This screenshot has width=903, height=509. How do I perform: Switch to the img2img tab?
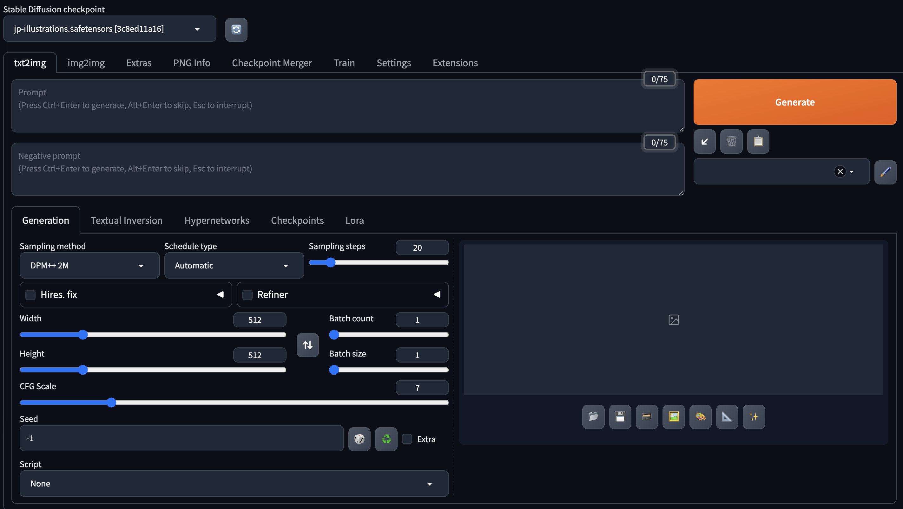(86, 63)
